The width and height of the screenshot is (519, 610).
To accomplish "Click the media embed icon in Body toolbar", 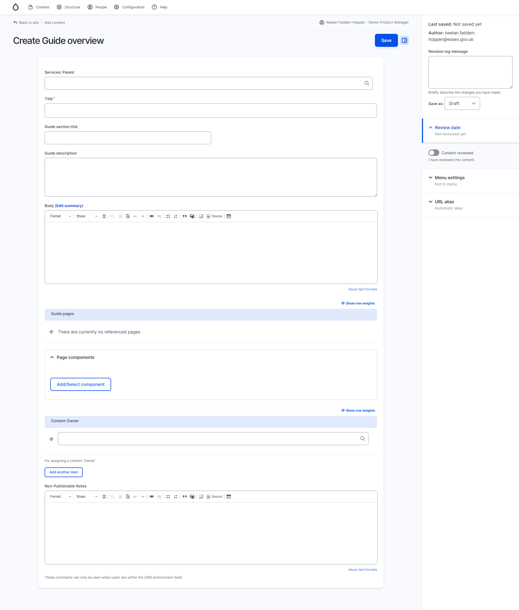I will pyautogui.click(x=192, y=216).
